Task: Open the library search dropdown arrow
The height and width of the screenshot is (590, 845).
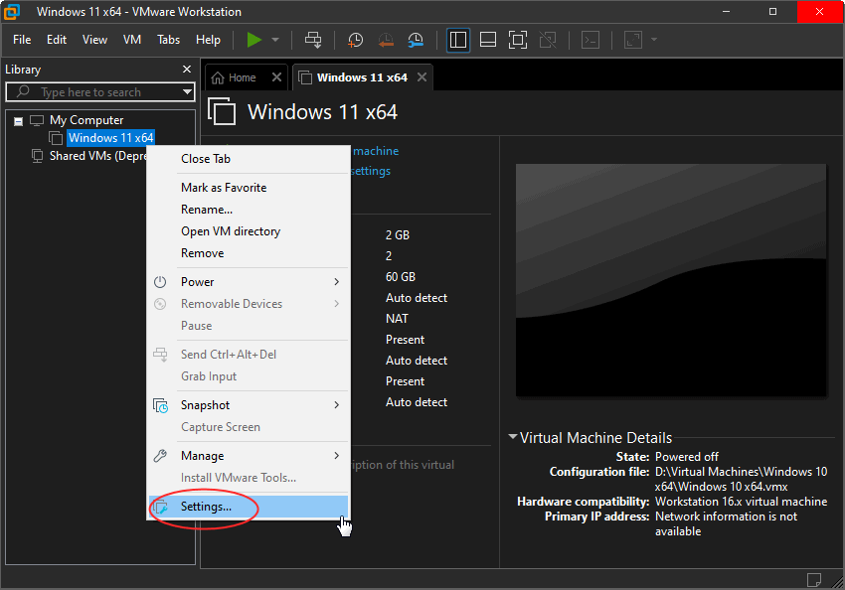Action: (x=187, y=92)
